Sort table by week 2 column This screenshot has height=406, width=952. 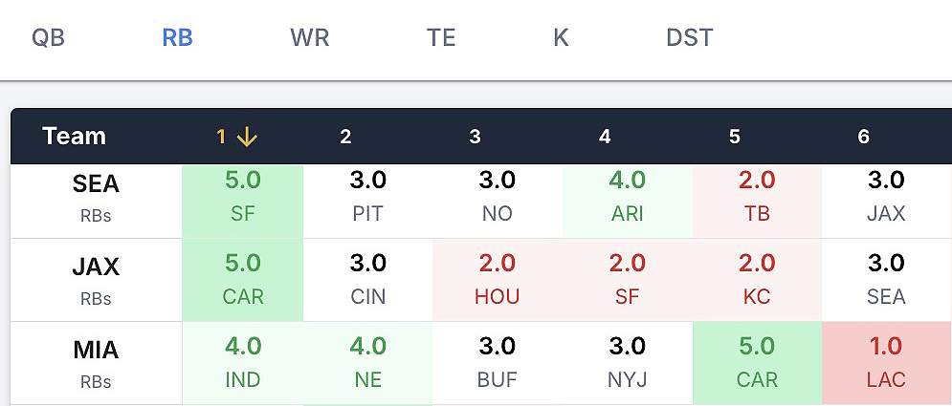[x=345, y=137]
